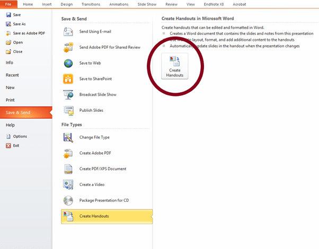The width and height of the screenshot is (319, 249).
Task: Click the Broadcast Slide Show icon
Action: point(68,95)
